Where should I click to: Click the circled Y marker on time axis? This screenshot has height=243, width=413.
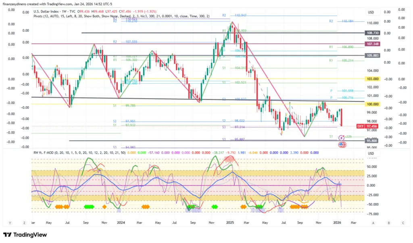9,222
